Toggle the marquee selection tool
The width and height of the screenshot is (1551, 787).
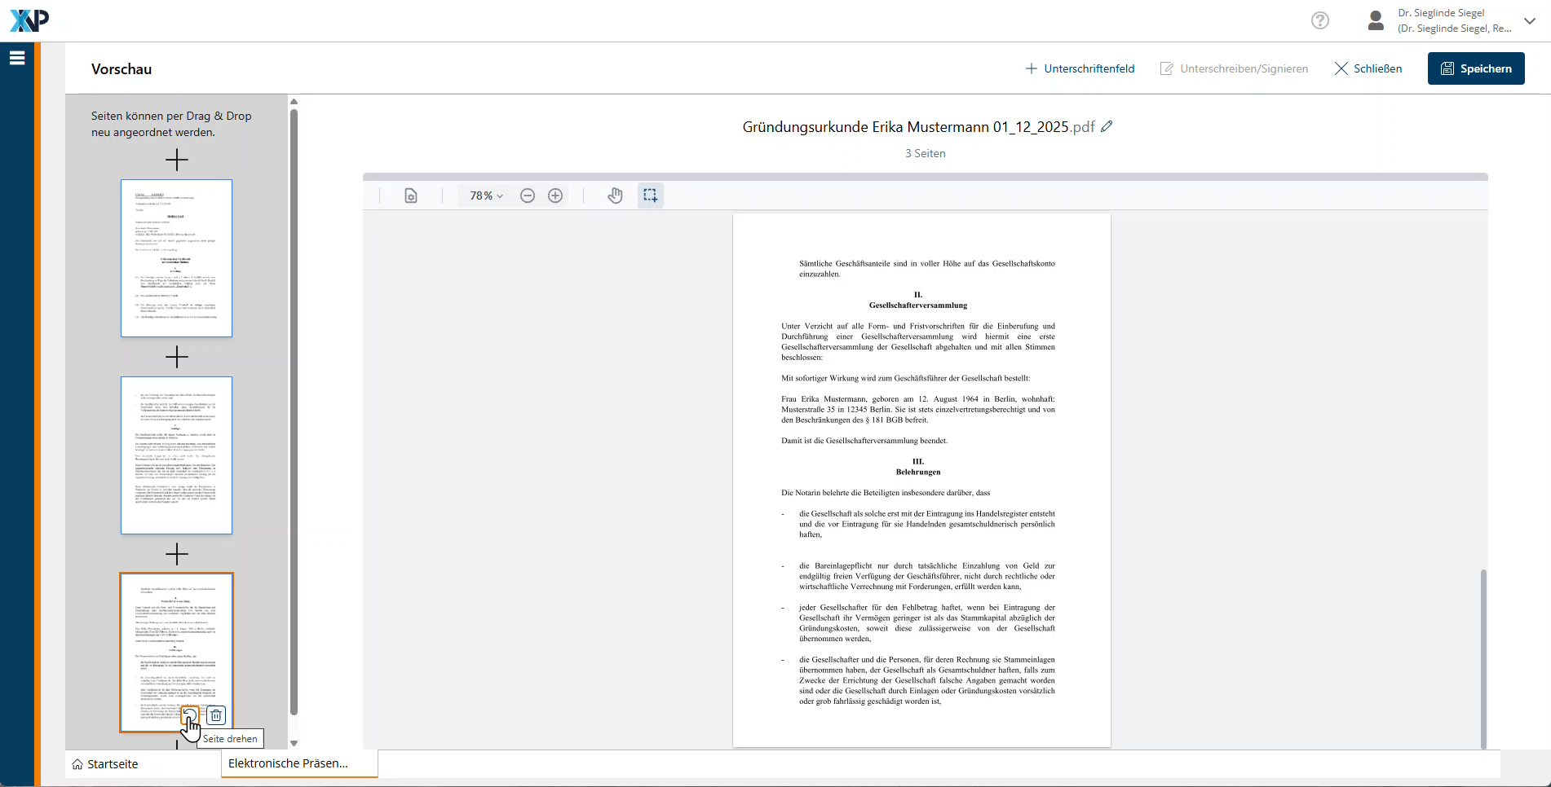click(x=650, y=196)
